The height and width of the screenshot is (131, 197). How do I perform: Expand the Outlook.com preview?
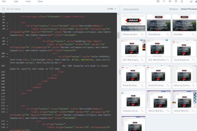point(142,111)
